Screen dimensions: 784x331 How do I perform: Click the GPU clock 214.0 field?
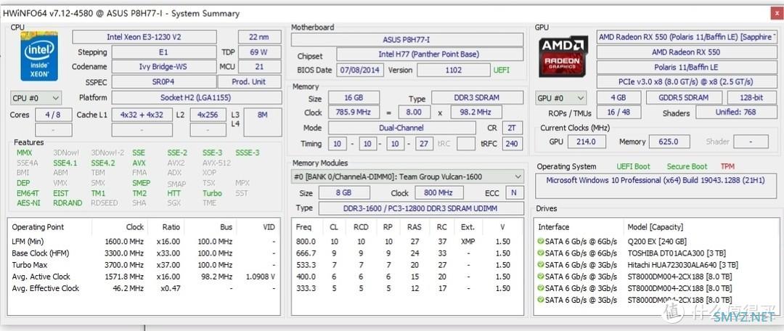point(586,142)
